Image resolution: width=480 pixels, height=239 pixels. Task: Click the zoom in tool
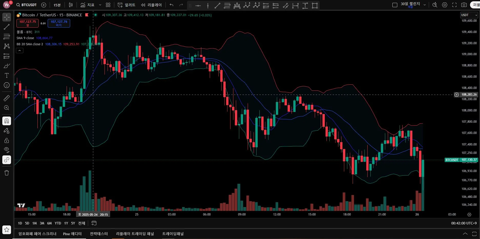[7, 108]
